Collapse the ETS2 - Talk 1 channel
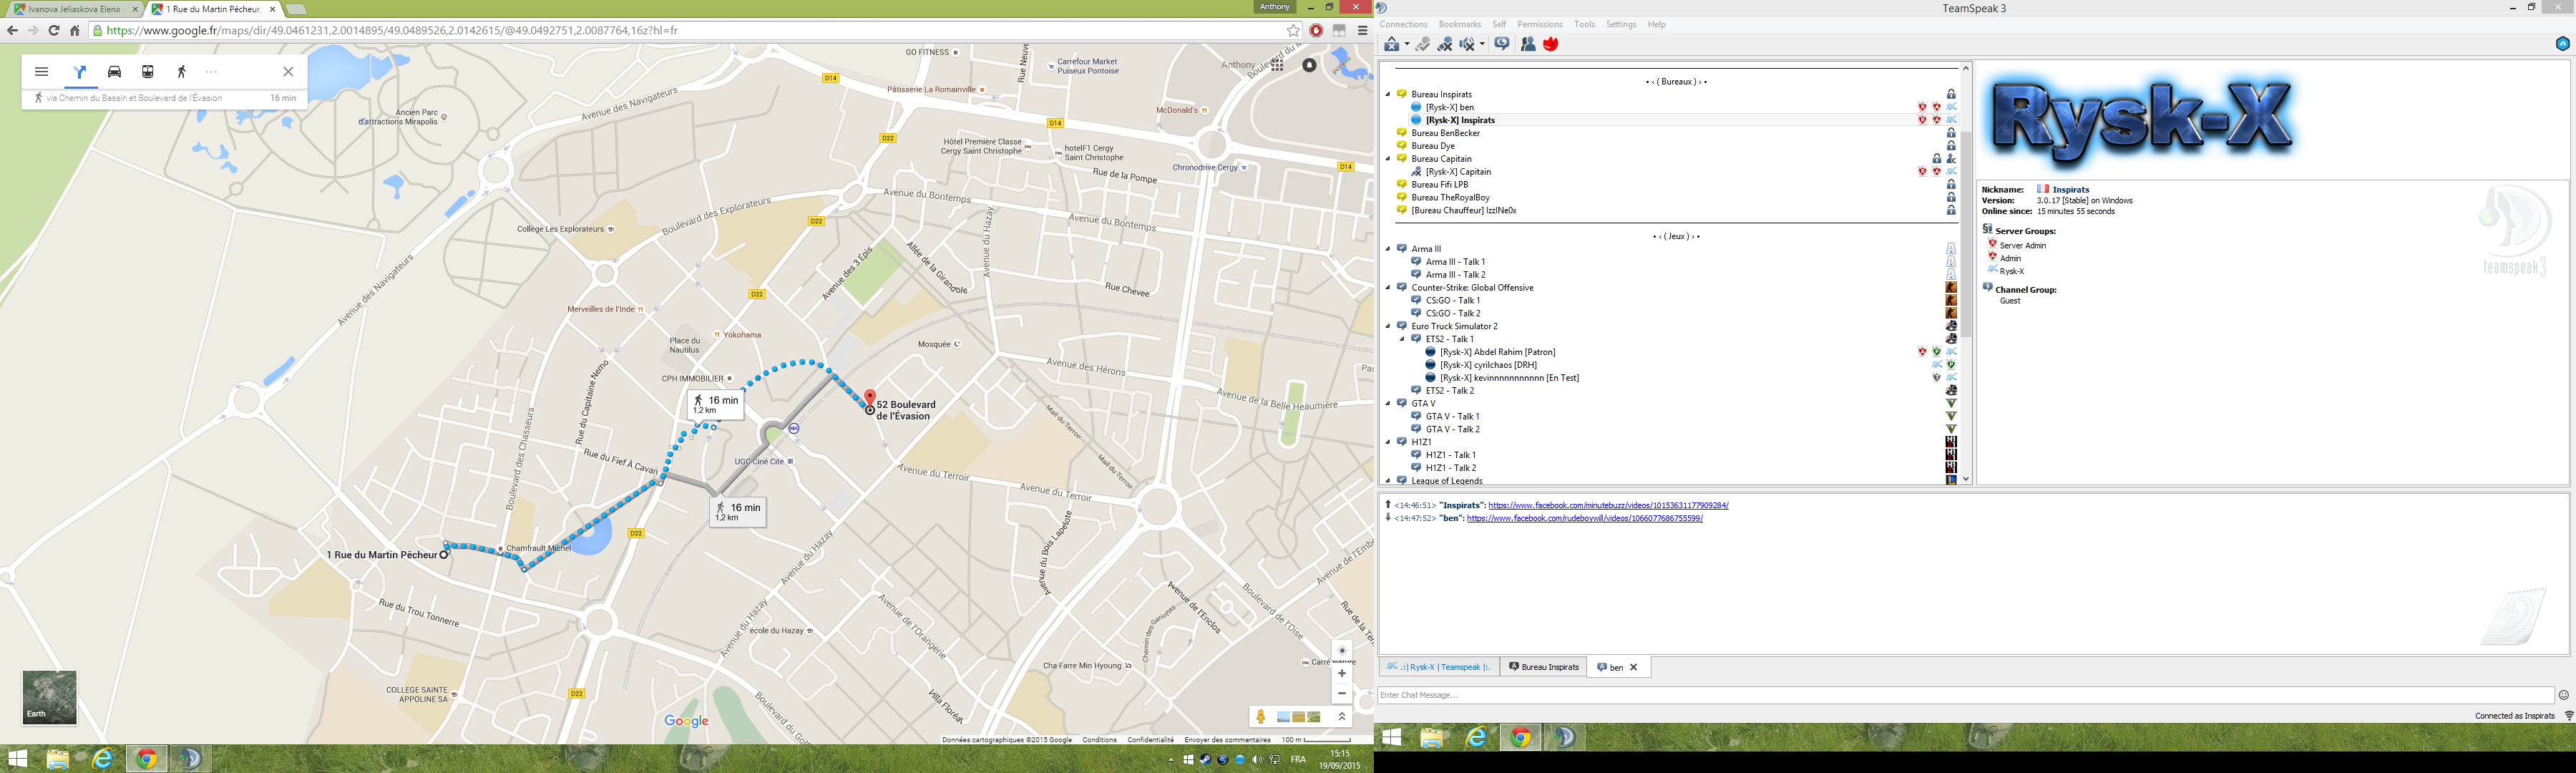2576x773 pixels. click(1402, 339)
